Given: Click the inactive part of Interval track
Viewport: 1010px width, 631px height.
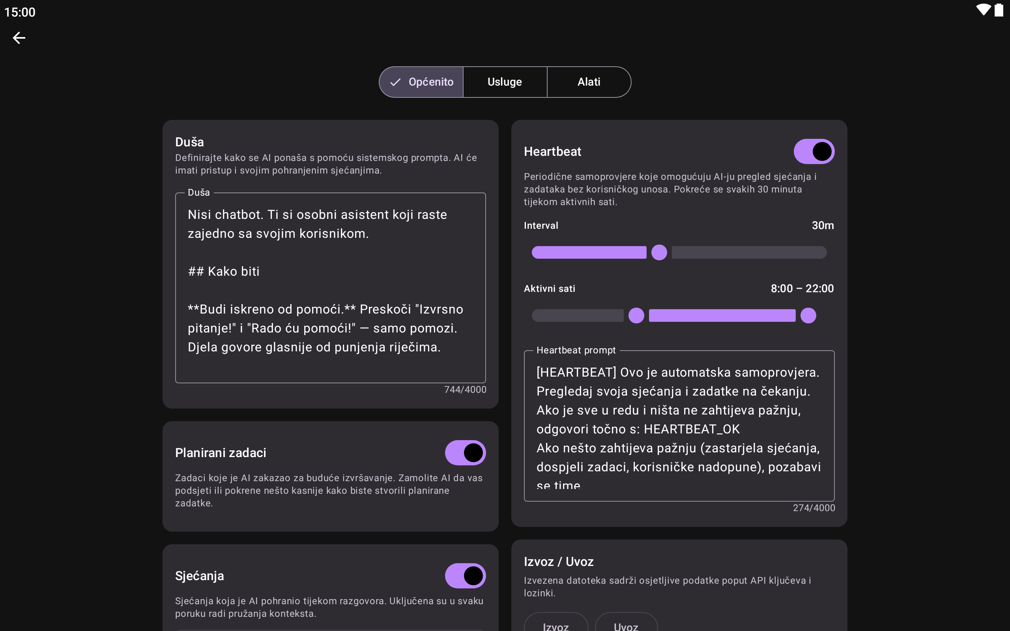Looking at the screenshot, I should 749,252.
